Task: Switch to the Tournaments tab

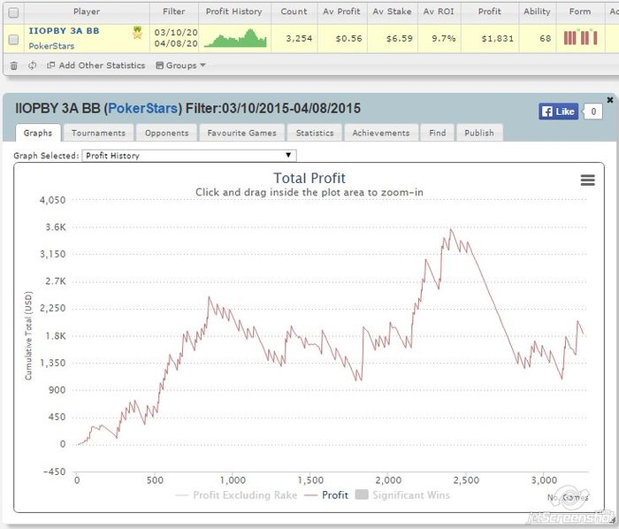Action: [98, 133]
